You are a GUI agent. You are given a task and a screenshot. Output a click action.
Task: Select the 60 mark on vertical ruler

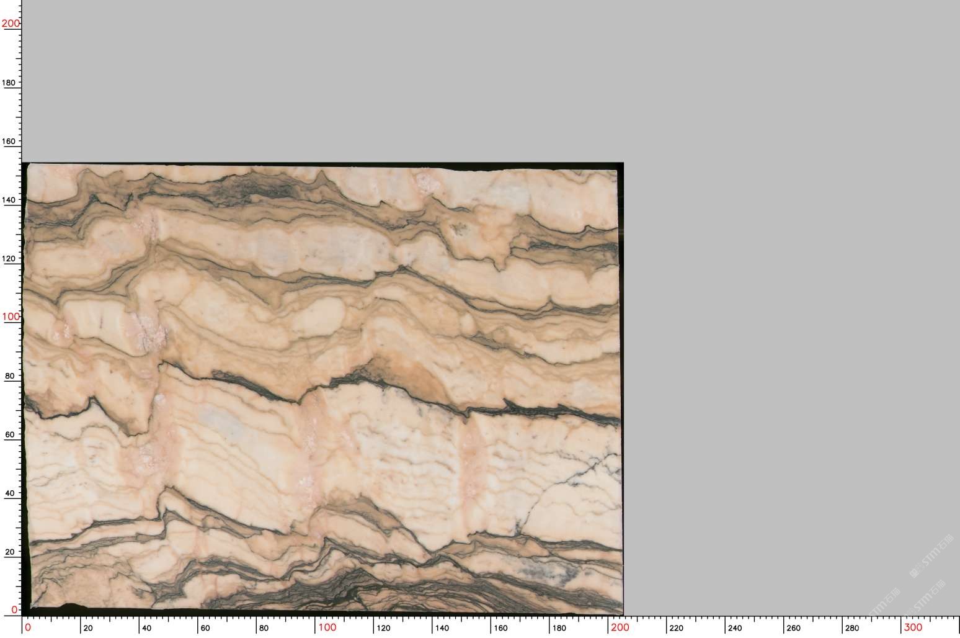pyautogui.click(x=9, y=435)
